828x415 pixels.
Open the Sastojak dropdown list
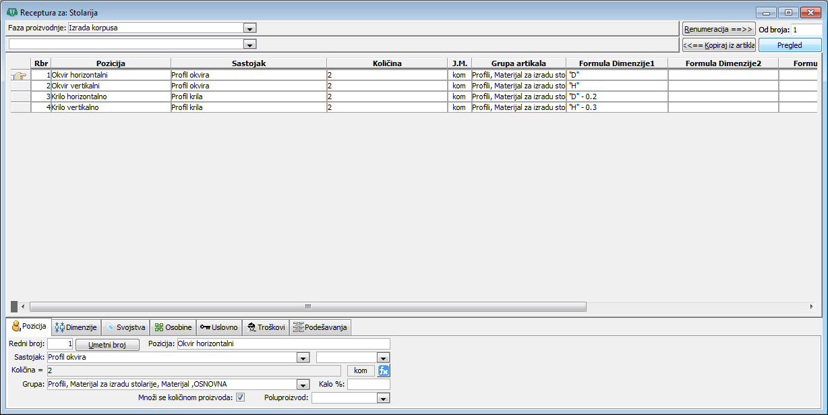(303, 358)
